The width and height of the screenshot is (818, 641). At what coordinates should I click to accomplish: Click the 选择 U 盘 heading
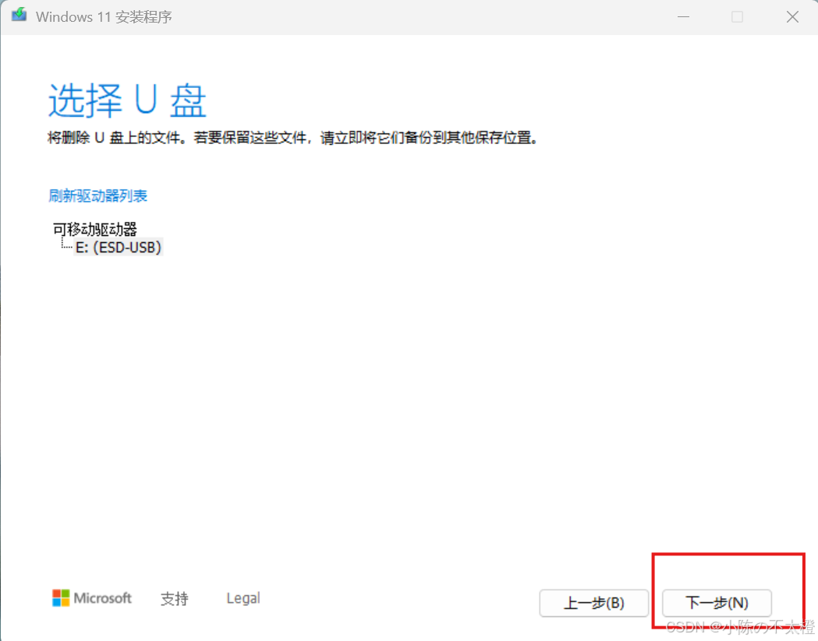127,100
